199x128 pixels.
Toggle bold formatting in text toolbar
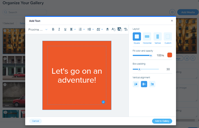53,29
